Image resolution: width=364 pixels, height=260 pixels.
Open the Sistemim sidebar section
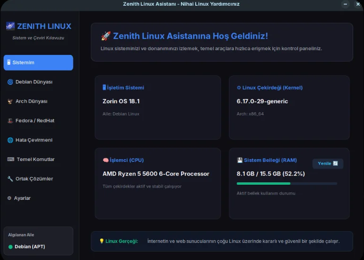pos(38,63)
